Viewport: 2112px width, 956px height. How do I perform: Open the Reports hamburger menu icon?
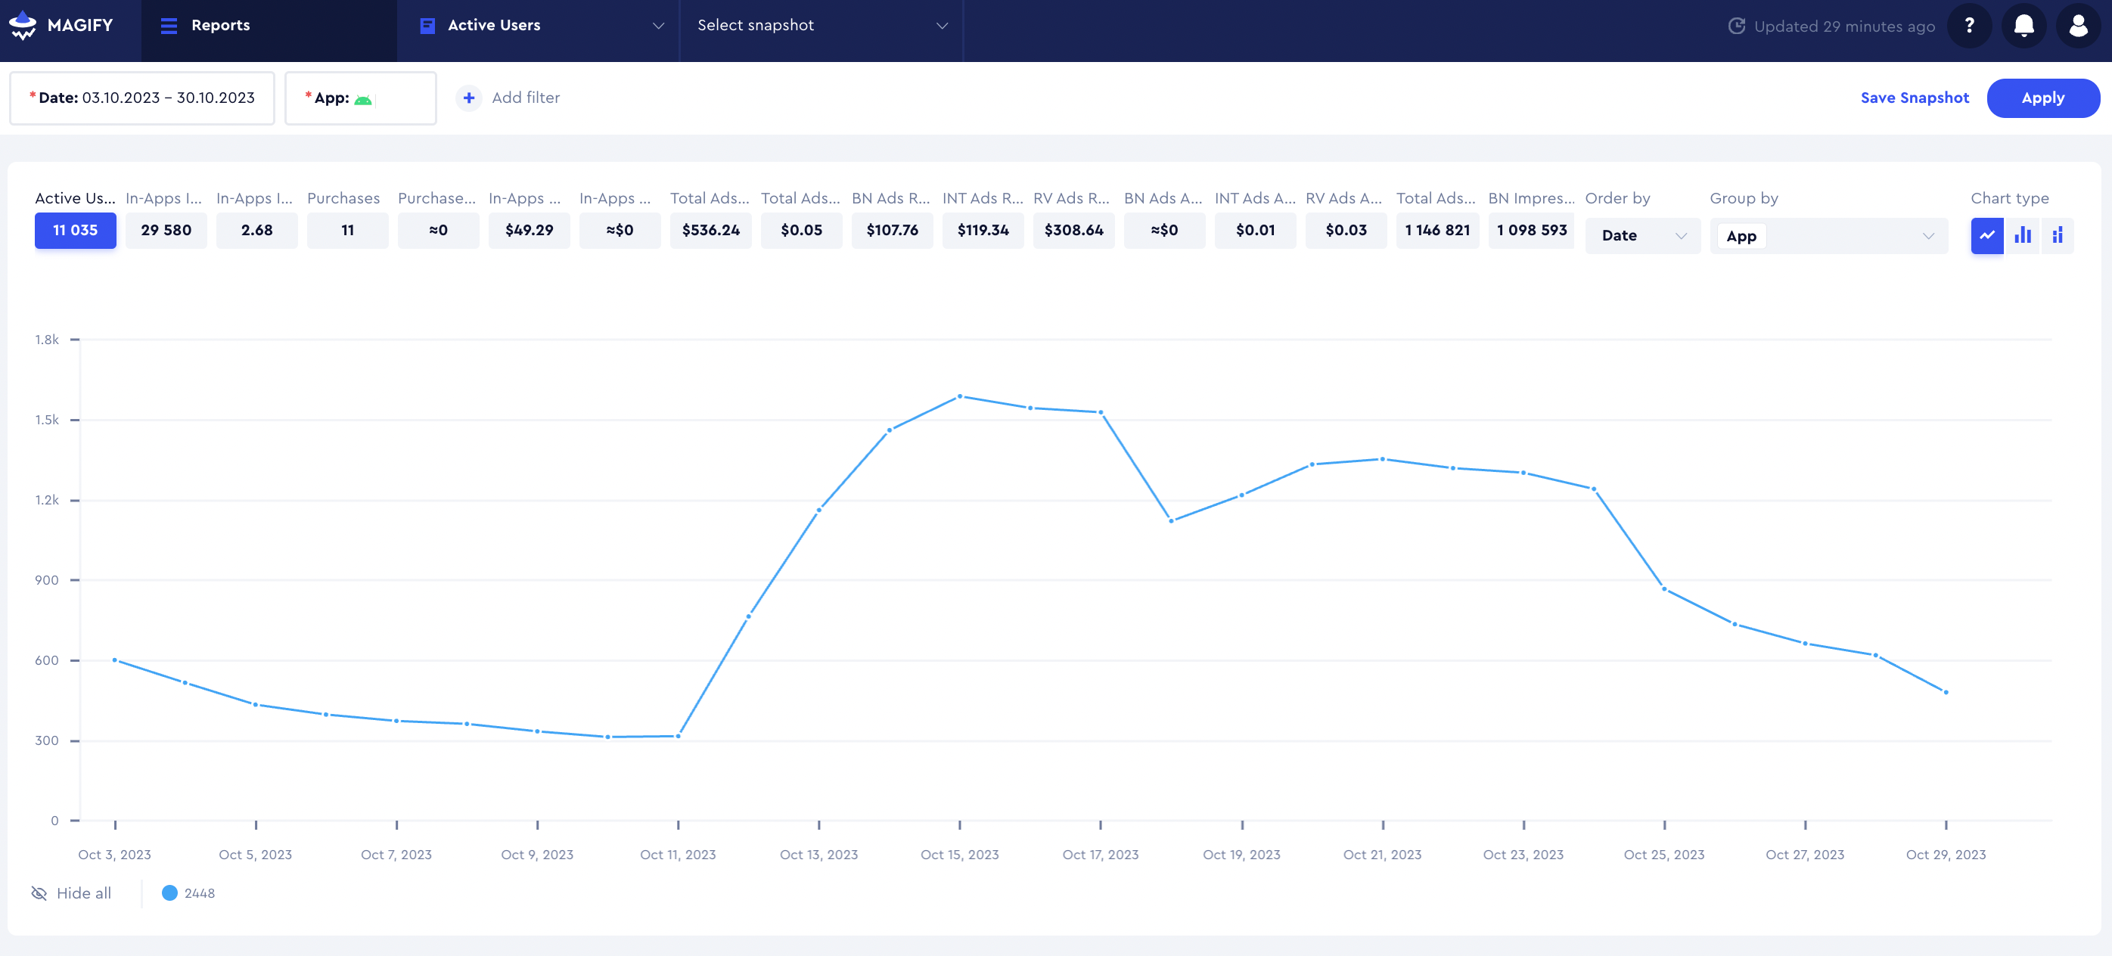point(169,26)
